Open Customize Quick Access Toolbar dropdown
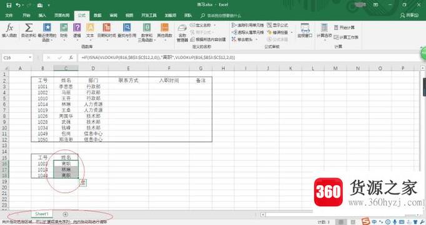Screen dimensions: 426x225 coord(49,5)
